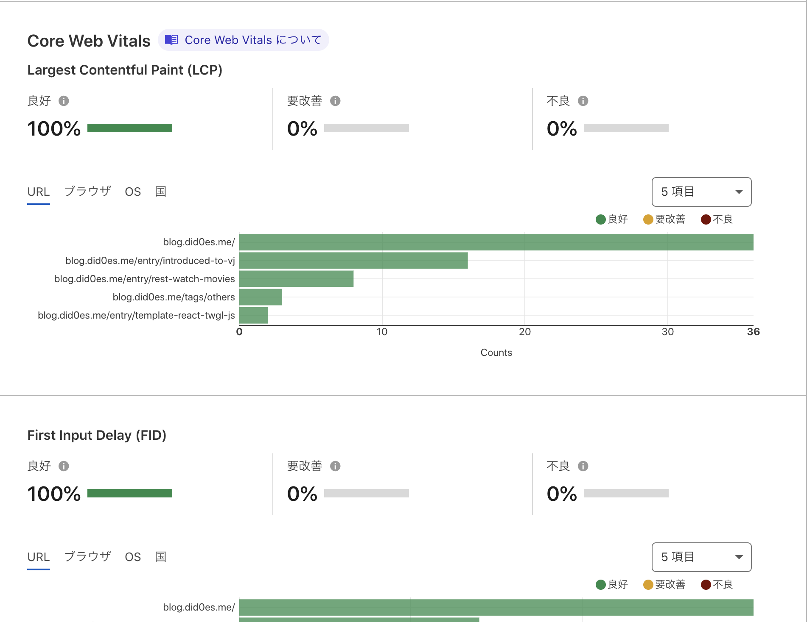Click the 不良 info icon under LCP

point(584,101)
